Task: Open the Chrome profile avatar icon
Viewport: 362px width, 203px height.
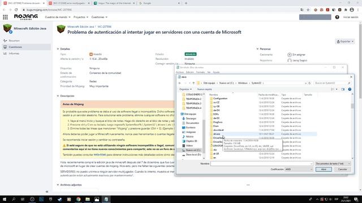Action: pos(352,10)
